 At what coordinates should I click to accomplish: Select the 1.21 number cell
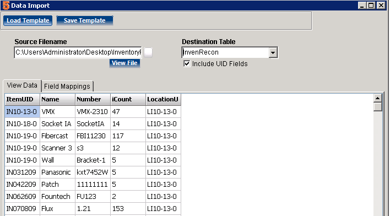pyautogui.click(x=93, y=208)
